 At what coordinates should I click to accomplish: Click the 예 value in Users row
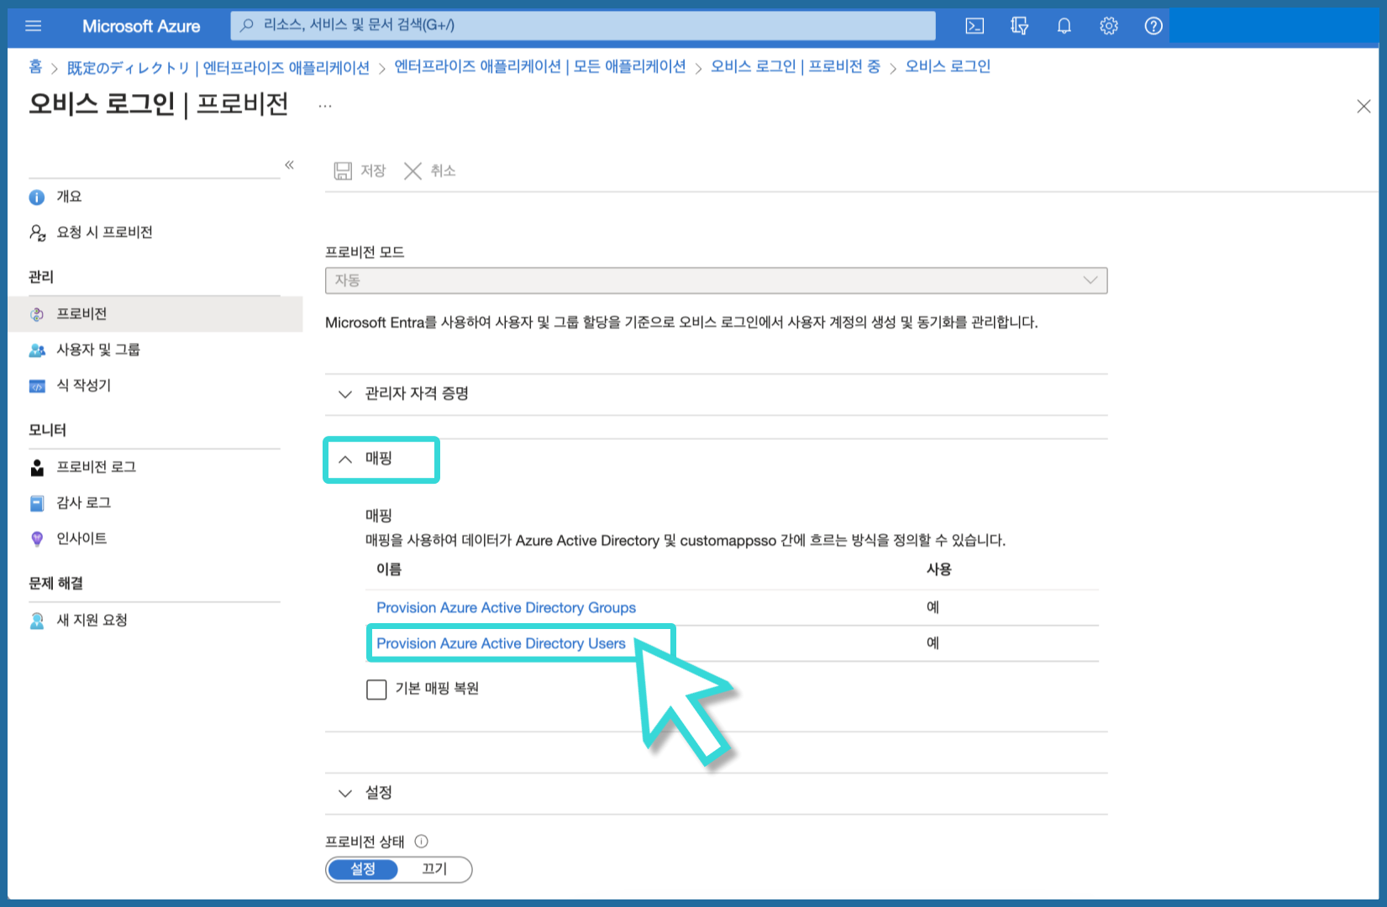933,643
